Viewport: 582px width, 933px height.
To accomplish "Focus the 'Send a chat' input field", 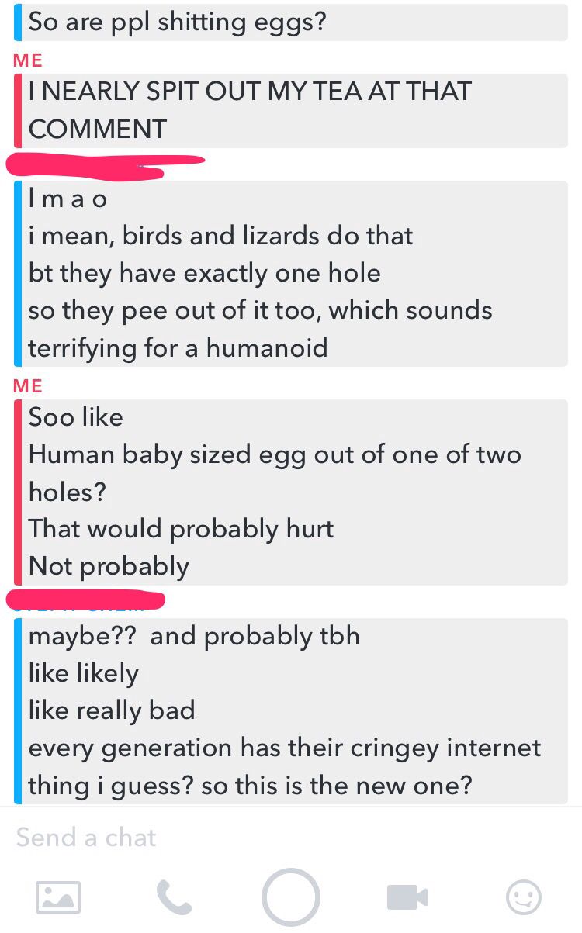I will 291,838.
